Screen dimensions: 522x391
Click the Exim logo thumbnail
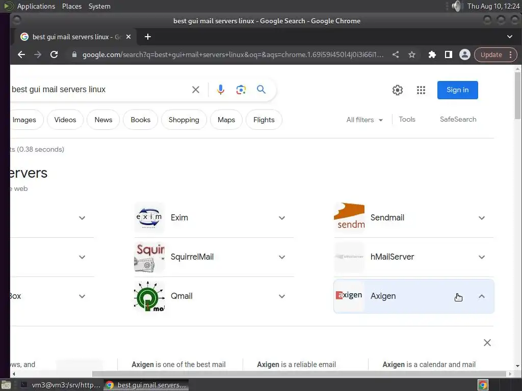149,217
